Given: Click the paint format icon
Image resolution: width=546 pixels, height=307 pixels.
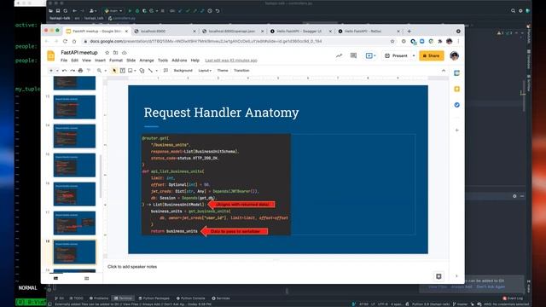Looking at the screenshot, I should click(x=89, y=71).
